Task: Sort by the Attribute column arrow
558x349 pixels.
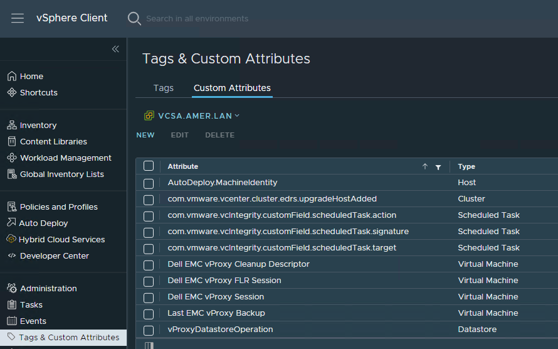Action: pyautogui.click(x=425, y=166)
